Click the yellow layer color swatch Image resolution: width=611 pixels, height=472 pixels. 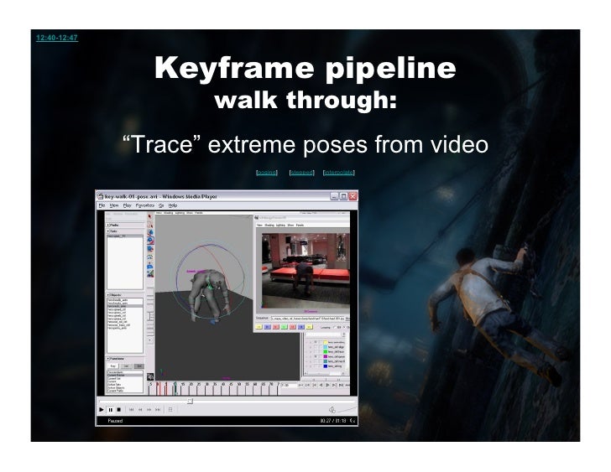pyautogui.click(x=326, y=342)
